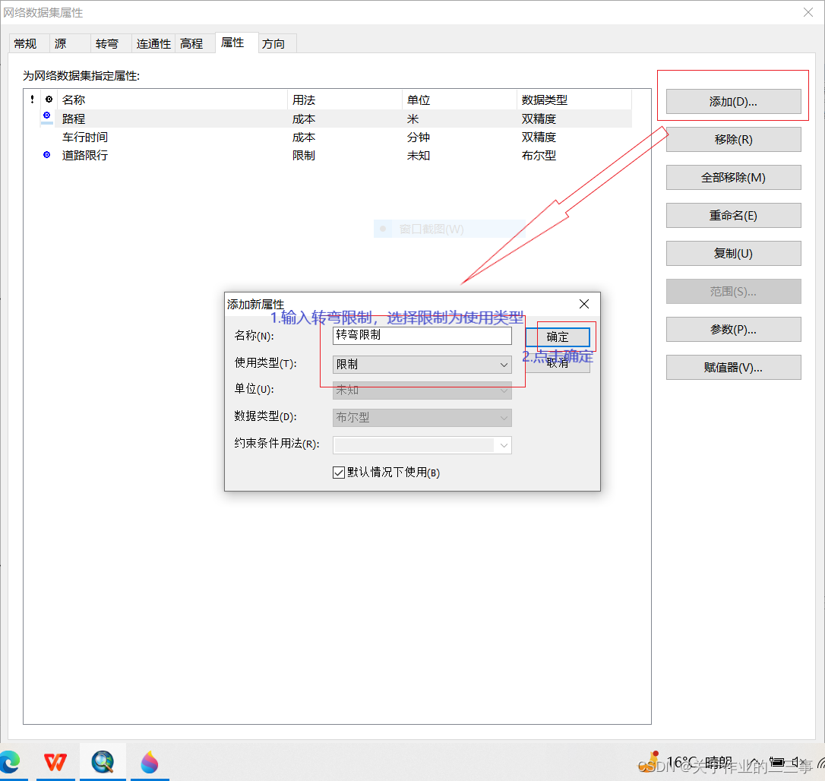The width and height of the screenshot is (825, 781).
Task: Click the 布尔型 cell of 道路限行
Action: [539, 155]
